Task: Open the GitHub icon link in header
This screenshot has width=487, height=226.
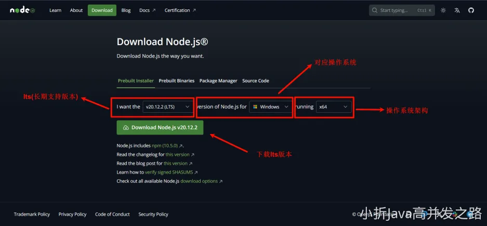Action: tap(471, 10)
